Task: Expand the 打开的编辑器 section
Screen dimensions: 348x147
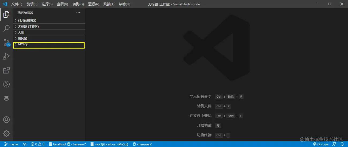Action: [49, 20]
